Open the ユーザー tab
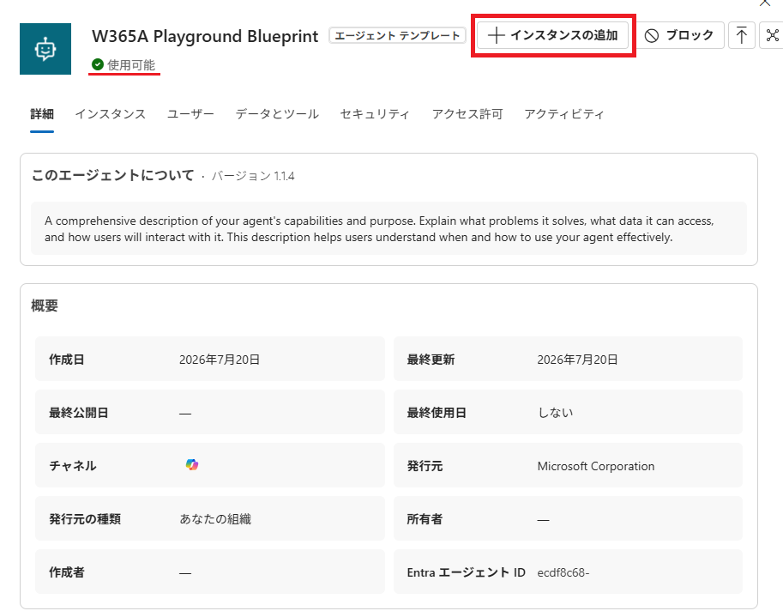 [x=190, y=114]
